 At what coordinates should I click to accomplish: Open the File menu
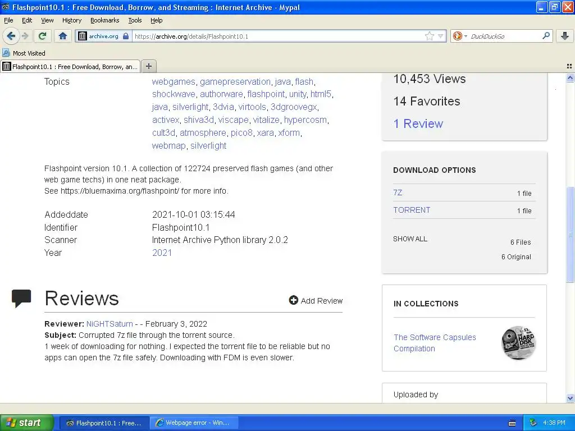pyautogui.click(x=8, y=20)
